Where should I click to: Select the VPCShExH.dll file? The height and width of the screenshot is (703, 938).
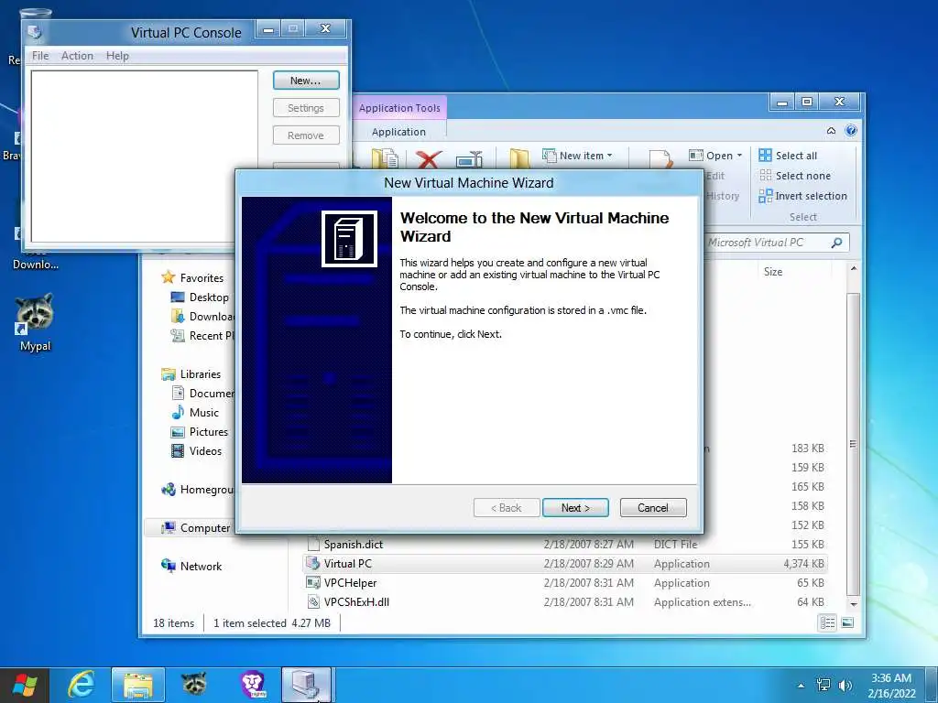click(565, 602)
